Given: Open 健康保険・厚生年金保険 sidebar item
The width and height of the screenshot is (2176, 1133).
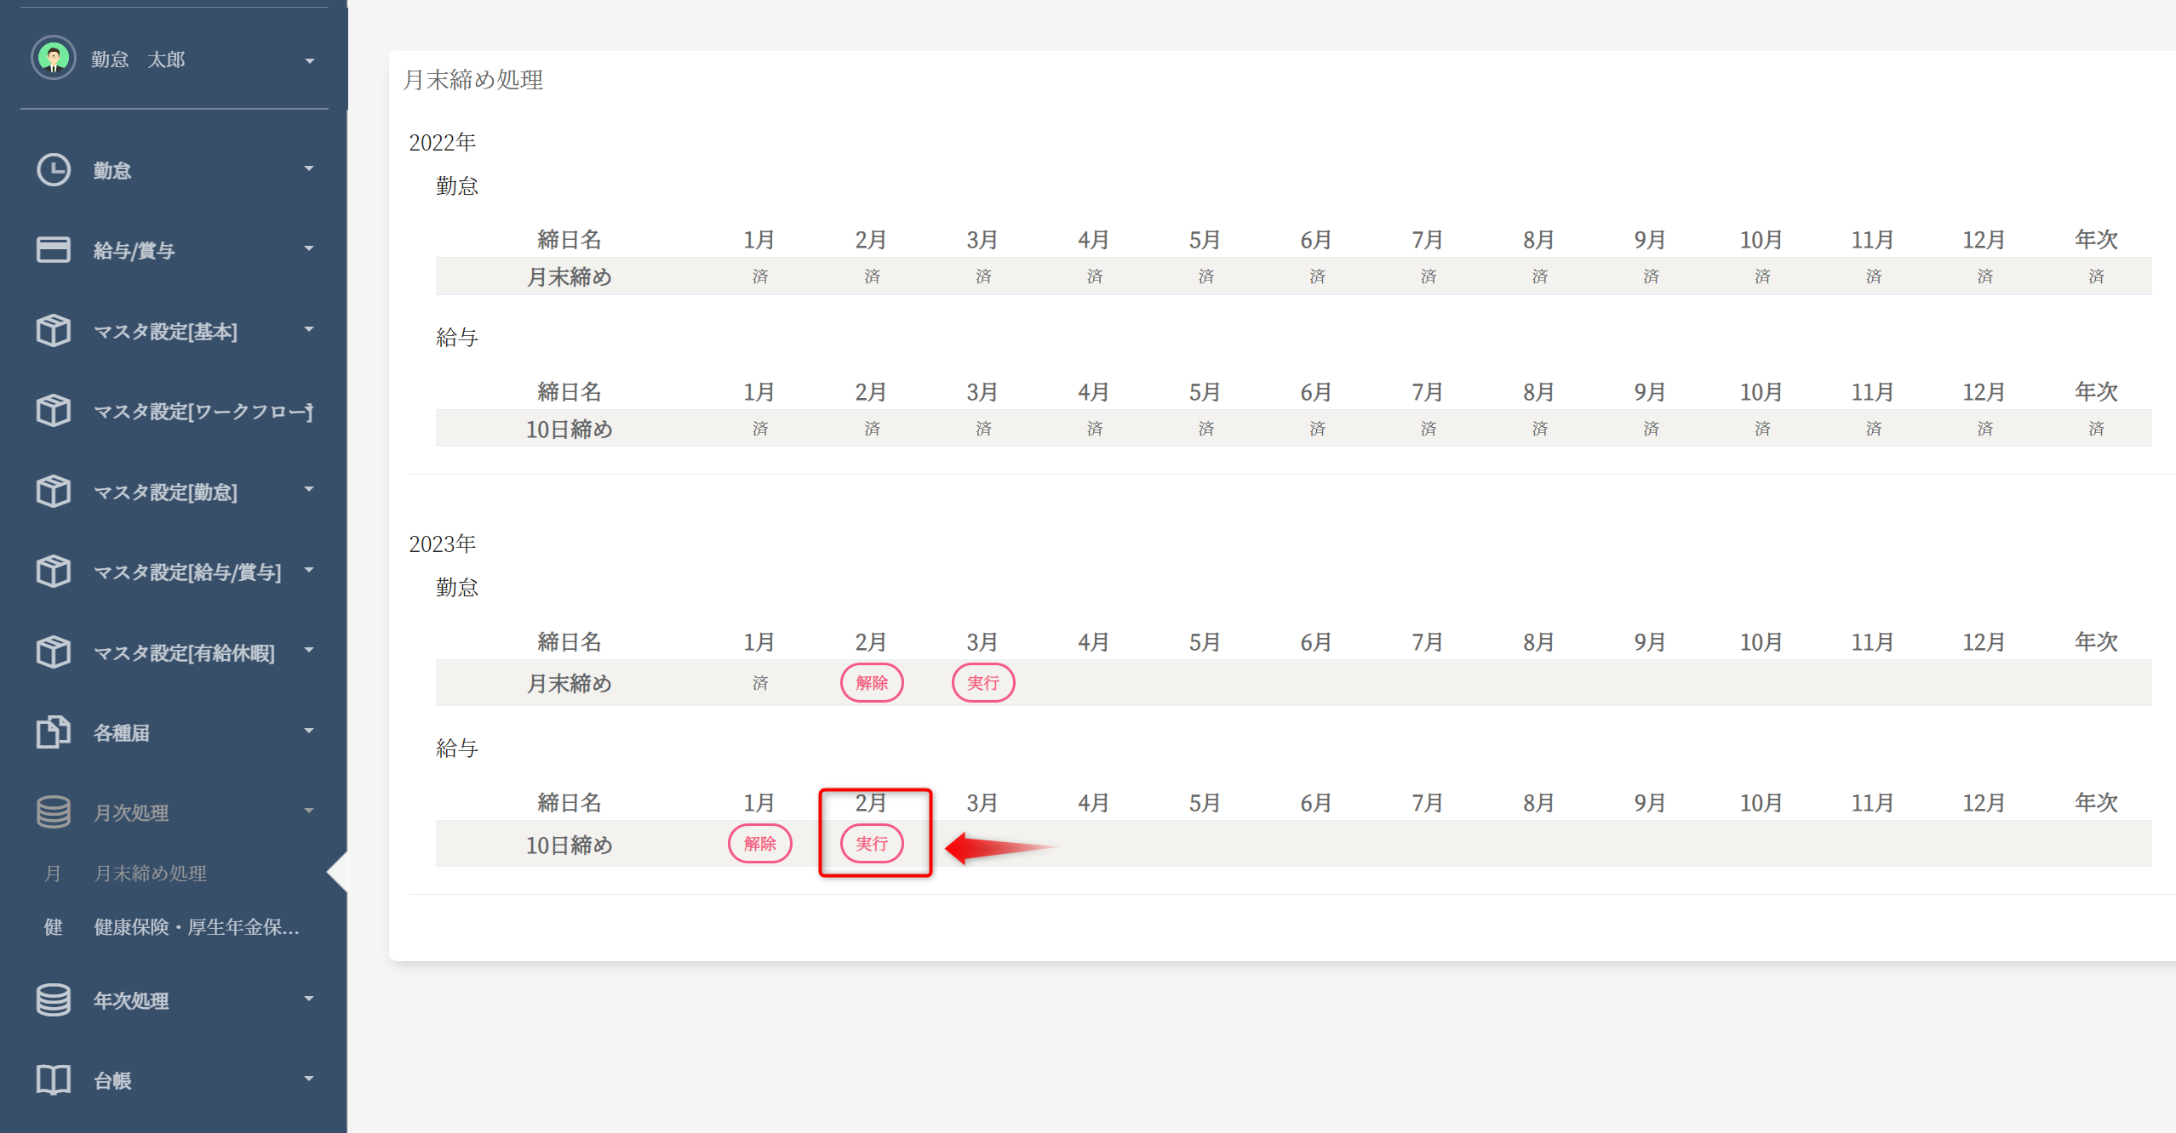Looking at the screenshot, I should (x=196, y=927).
